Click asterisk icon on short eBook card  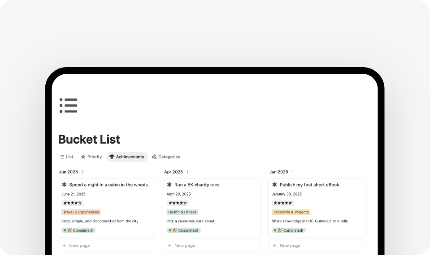[274, 185]
